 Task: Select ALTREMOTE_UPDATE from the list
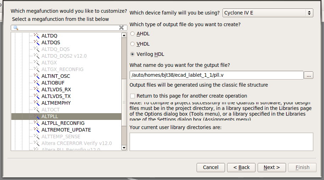[x=66, y=130]
